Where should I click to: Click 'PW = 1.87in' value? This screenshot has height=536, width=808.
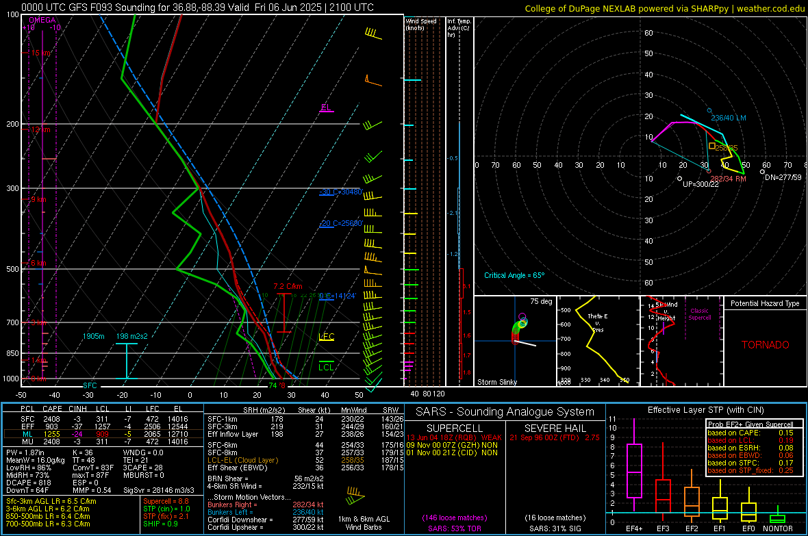pos(25,452)
